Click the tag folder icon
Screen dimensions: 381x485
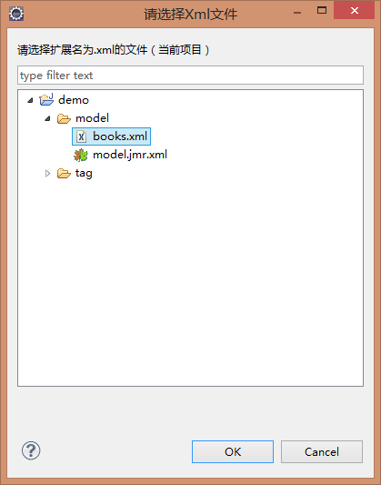tap(64, 173)
